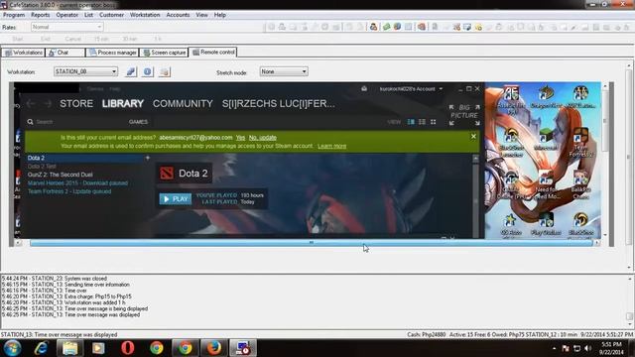Open the List menu
Screen dimensions: 635x357
[x=88, y=15]
